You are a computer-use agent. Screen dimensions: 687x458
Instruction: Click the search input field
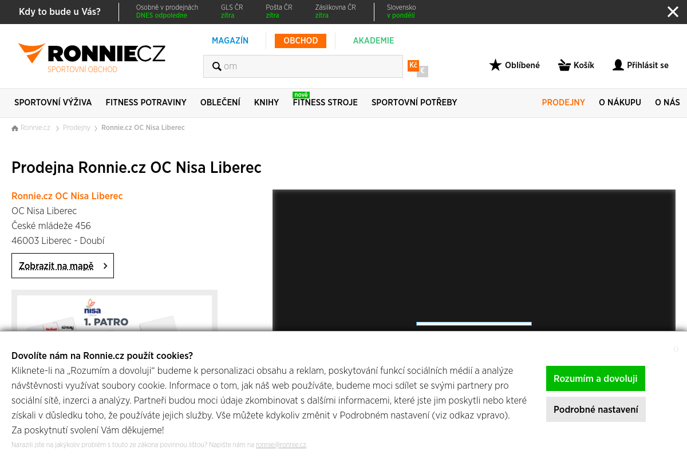[x=303, y=66]
